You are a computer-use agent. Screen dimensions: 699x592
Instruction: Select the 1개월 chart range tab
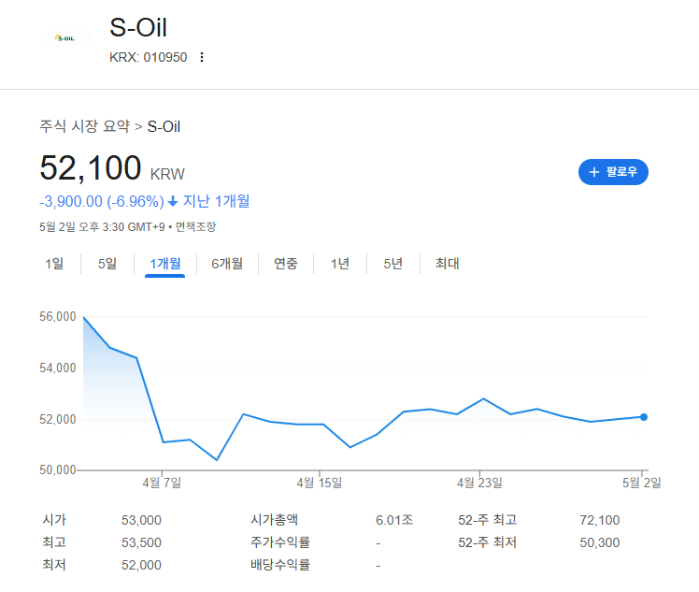165,264
